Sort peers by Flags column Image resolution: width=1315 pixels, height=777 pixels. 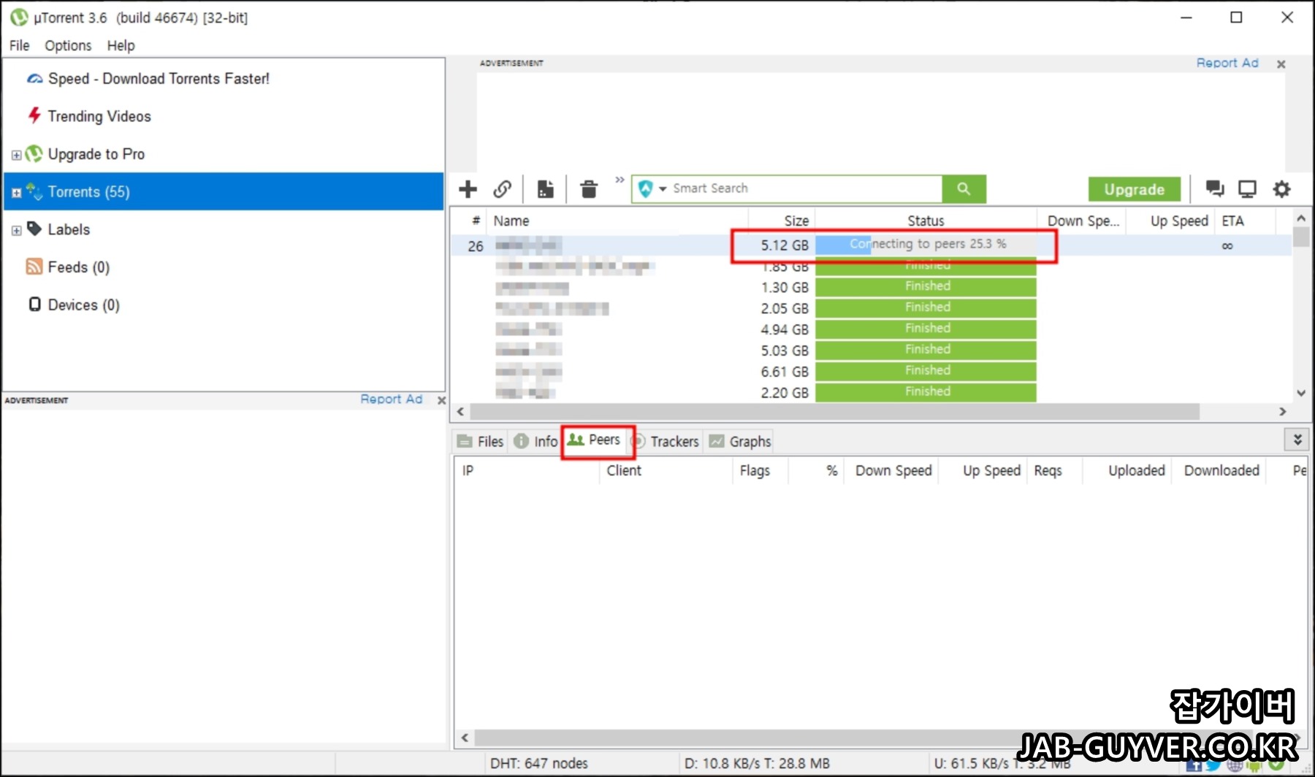pos(760,470)
